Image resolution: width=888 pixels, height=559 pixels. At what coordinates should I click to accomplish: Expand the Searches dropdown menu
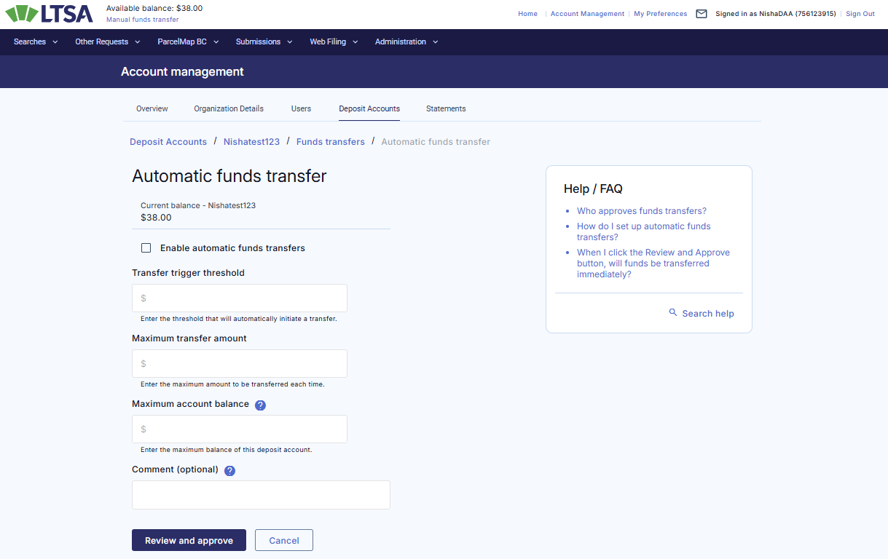tap(36, 42)
